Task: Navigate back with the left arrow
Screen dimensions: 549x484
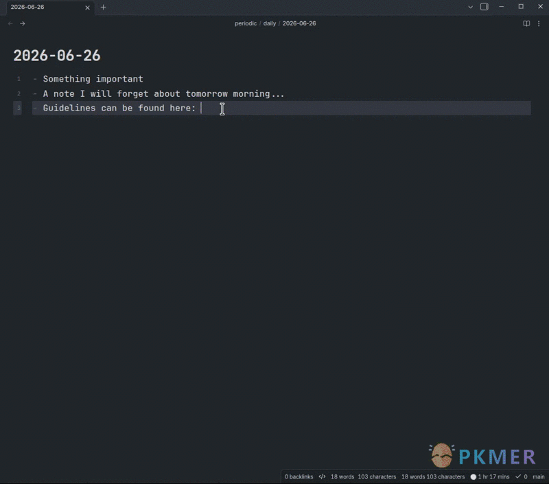Action: point(10,23)
